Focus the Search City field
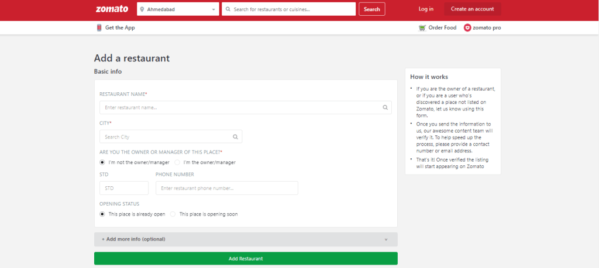This screenshot has width=599, height=268. 171,137
